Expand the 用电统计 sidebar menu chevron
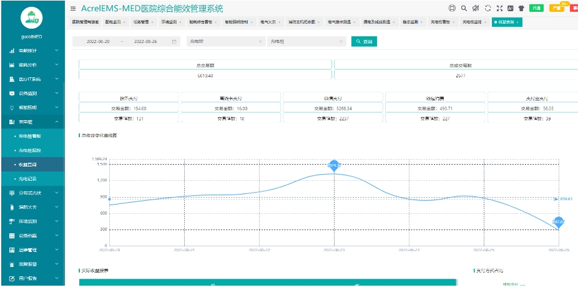This screenshot has height=290, width=578. click(x=57, y=51)
